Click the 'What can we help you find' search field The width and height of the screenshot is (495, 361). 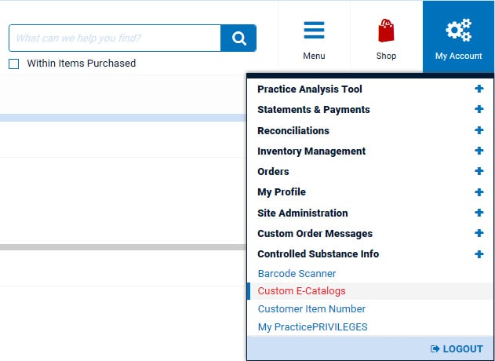click(x=115, y=38)
